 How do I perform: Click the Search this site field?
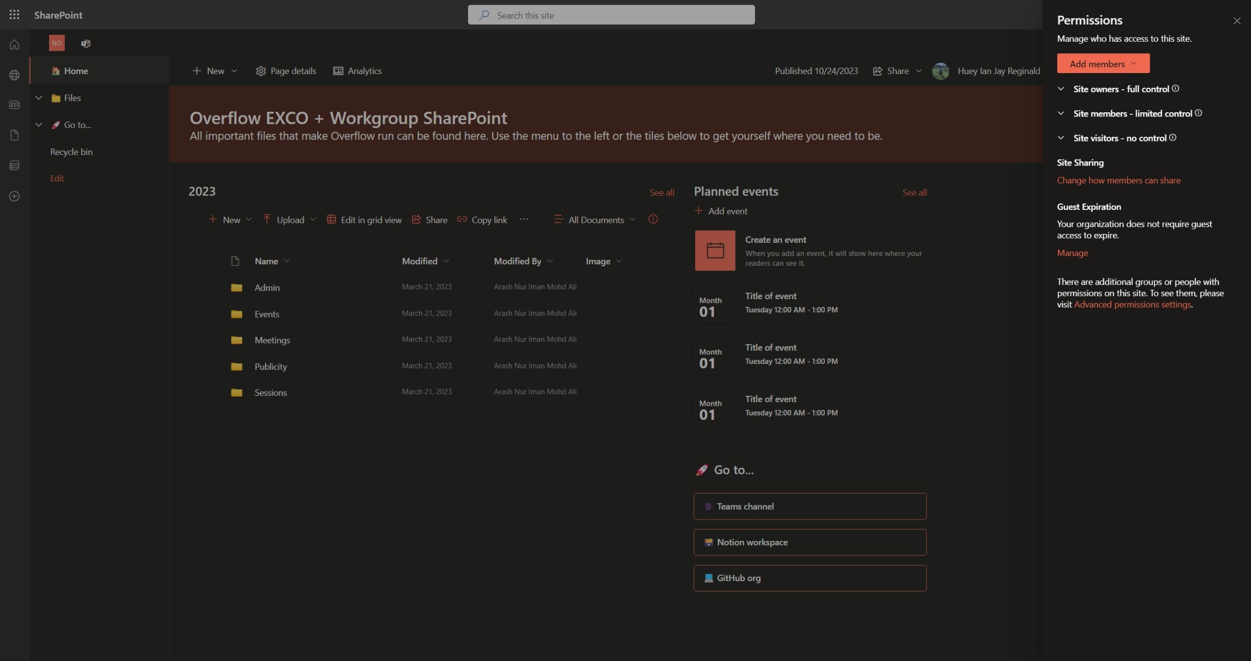[x=611, y=15]
